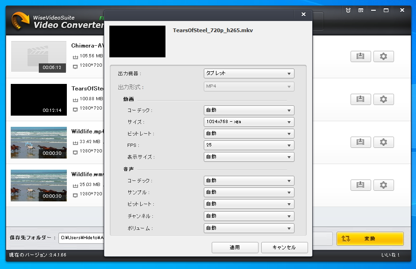
Task: Open the 出力機器 dropdown showing タブレット
Action: [249, 74]
